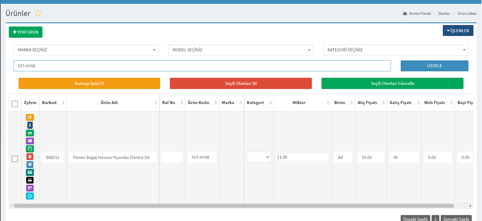Duplicate the product using the copy icon
The image size is (482, 221).
pyautogui.click(x=30, y=149)
